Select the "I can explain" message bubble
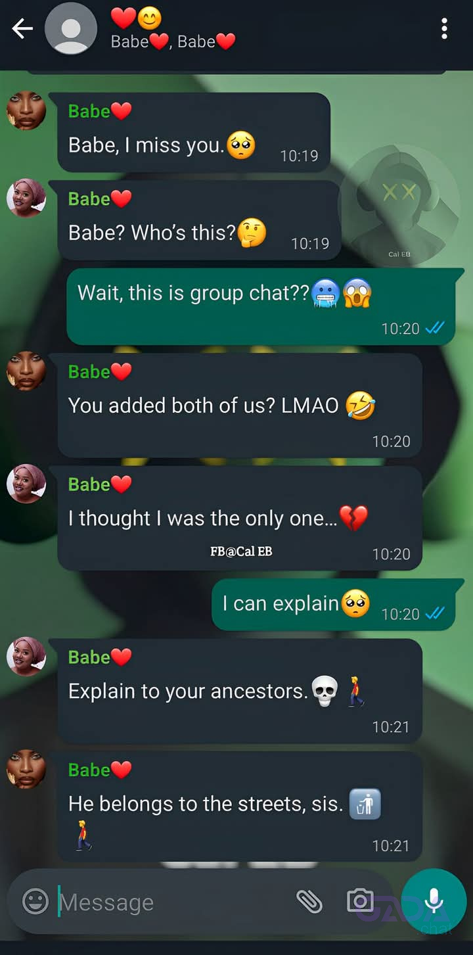The width and height of the screenshot is (473, 955). coord(338,605)
